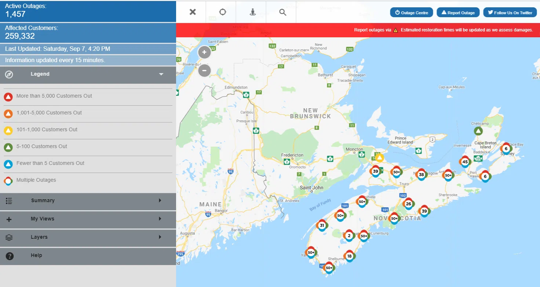Viewport: 540px width, 287px height.
Task: Zoom out with the minus button
Action: click(204, 70)
